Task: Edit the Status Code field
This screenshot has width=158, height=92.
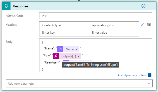Action: [x=96, y=16]
